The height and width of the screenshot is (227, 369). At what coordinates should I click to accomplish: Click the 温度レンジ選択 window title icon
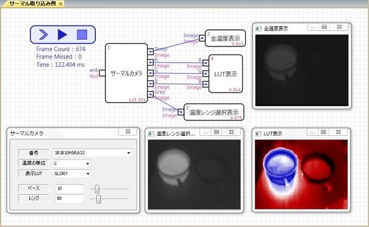(151, 134)
